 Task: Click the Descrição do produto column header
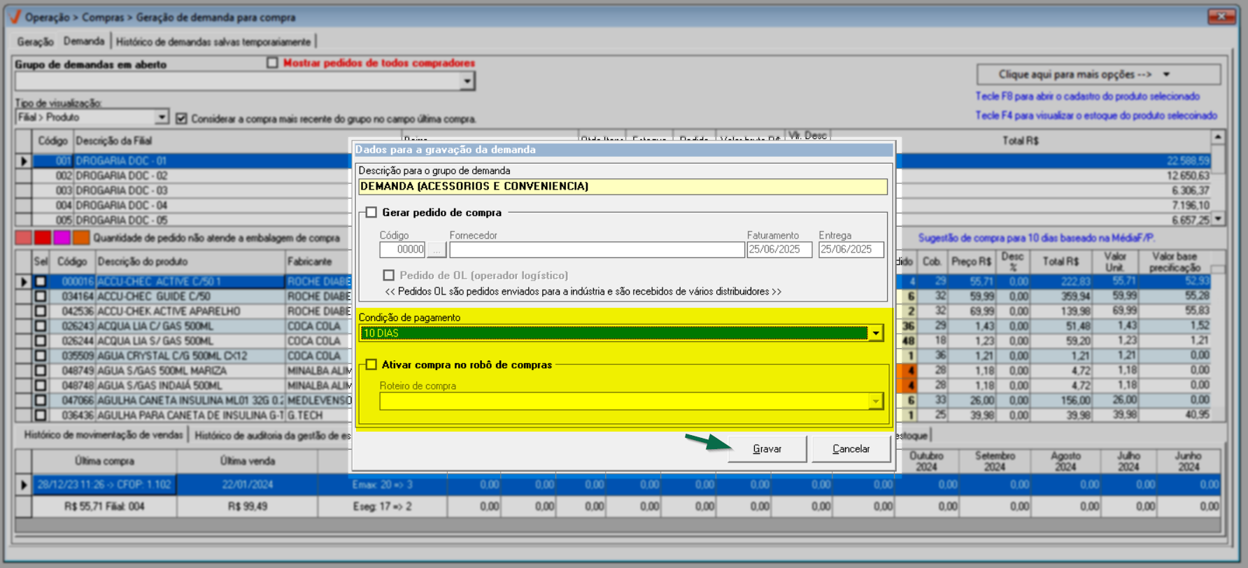(x=190, y=262)
